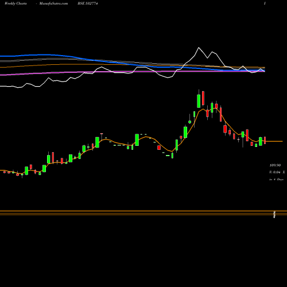Click the "169.99" price value
This screenshot has width=287, height=287.
[275, 165]
